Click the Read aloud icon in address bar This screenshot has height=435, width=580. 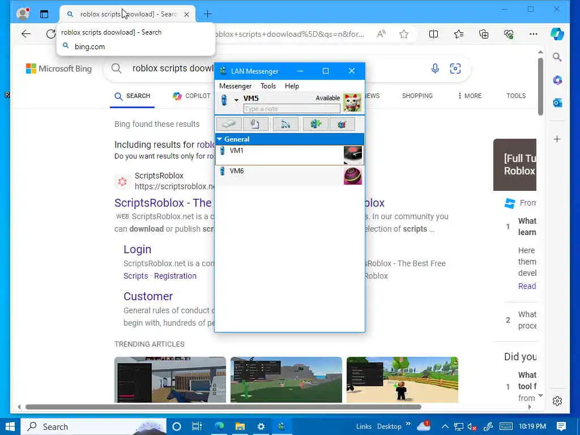point(381,34)
